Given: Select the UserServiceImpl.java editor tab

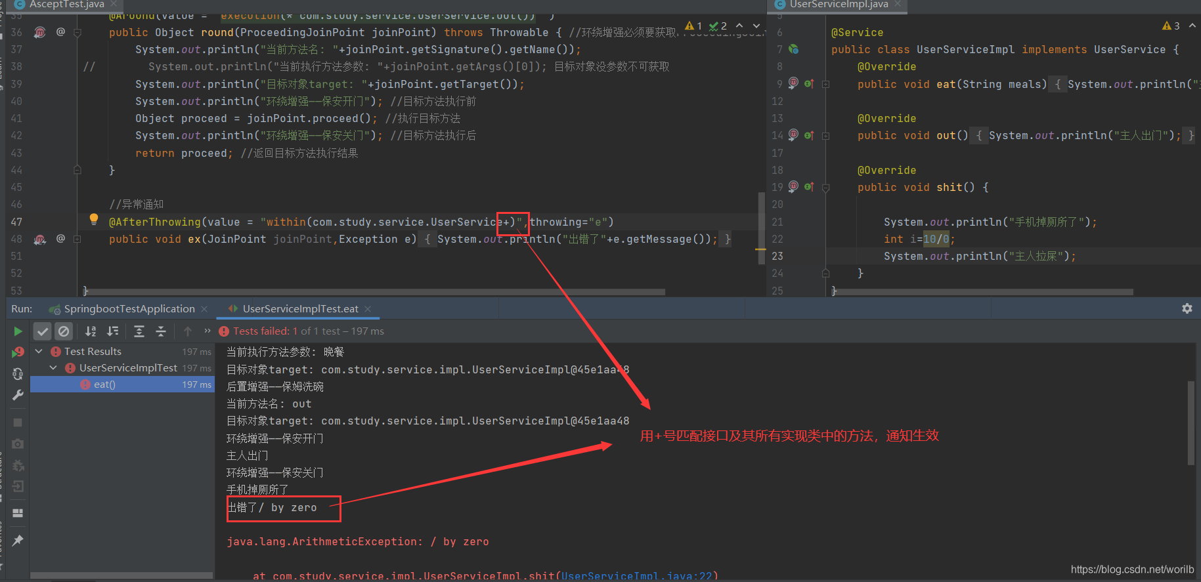Looking at the screenshot, I should [x=839, y=5].
